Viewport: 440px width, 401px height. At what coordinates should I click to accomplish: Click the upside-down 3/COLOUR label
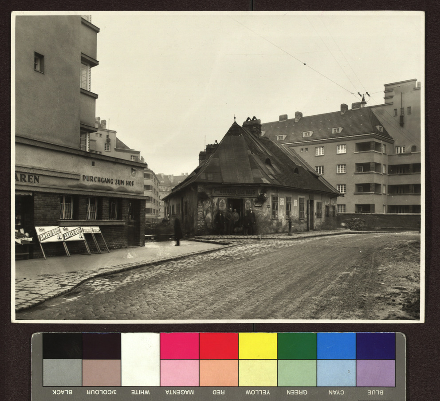point(101,392)
